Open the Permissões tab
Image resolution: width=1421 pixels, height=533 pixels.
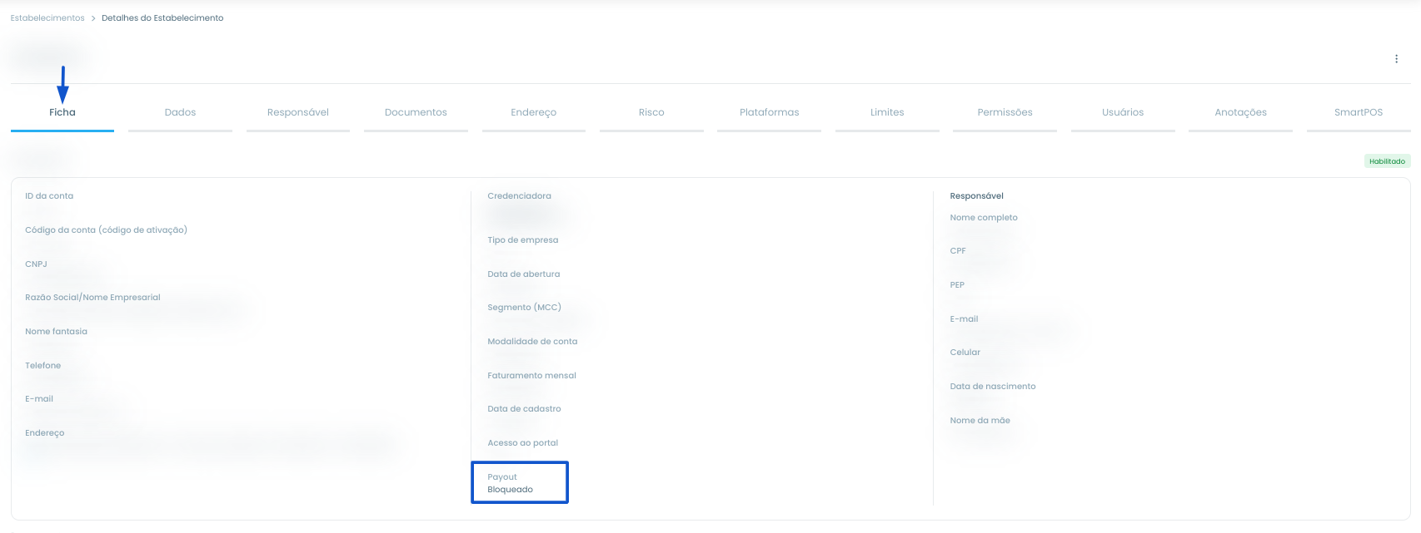(1005, 112)
